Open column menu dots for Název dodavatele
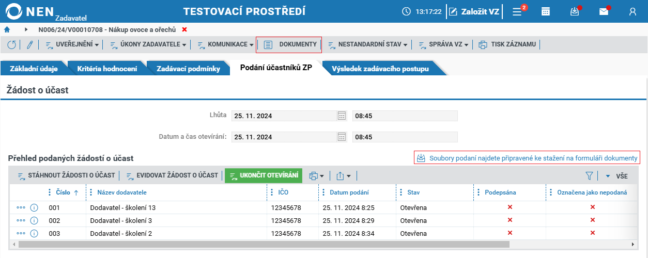 [x=91, y=192]
